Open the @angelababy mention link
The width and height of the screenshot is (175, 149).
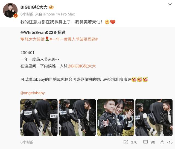point(33,93)
